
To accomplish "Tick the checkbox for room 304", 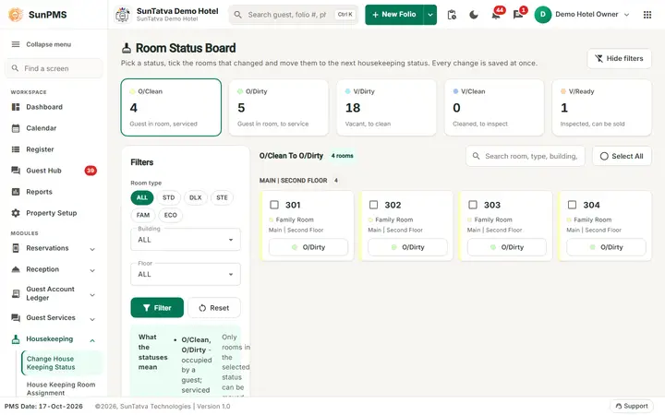I will coord(572,205).
